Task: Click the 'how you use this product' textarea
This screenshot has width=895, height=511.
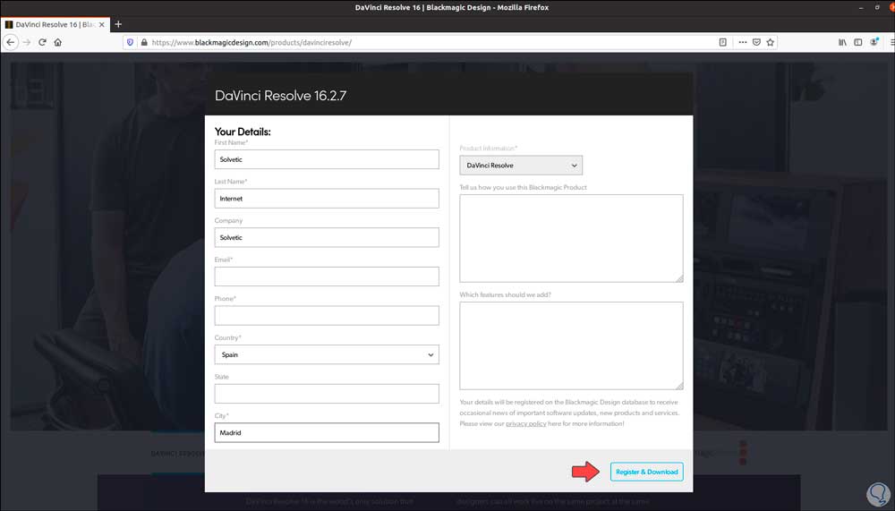Action: [x=571, y=238]
